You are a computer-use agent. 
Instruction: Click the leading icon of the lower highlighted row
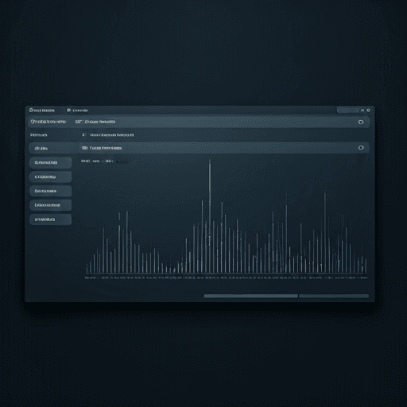pos(84,148)
